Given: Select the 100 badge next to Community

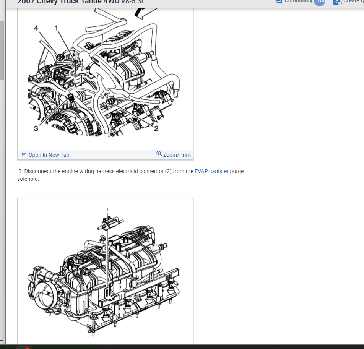Looking at the screenshot, I should coord(320,2).
